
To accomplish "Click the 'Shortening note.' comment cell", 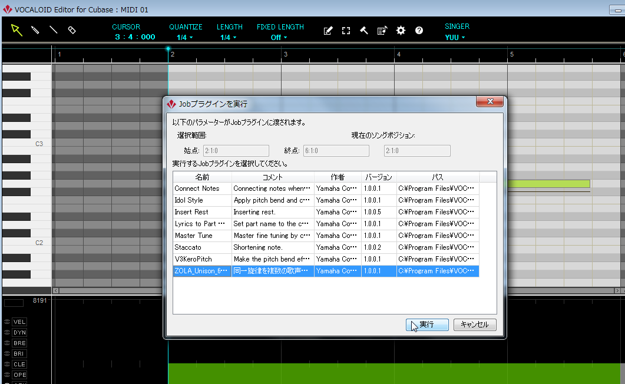I will pos(273,247).
